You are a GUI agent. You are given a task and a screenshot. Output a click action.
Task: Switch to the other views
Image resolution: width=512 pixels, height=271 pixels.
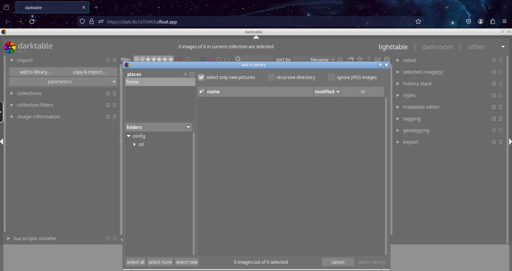(476, 47)
